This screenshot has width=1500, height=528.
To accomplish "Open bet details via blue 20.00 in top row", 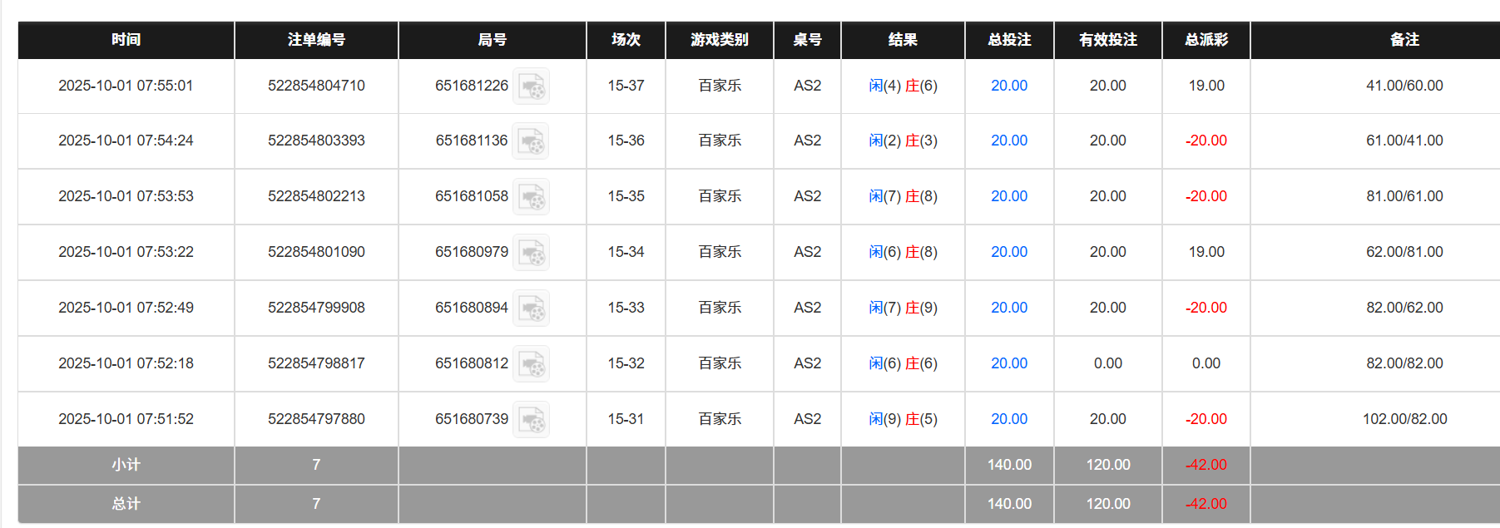I will 1008,86.
